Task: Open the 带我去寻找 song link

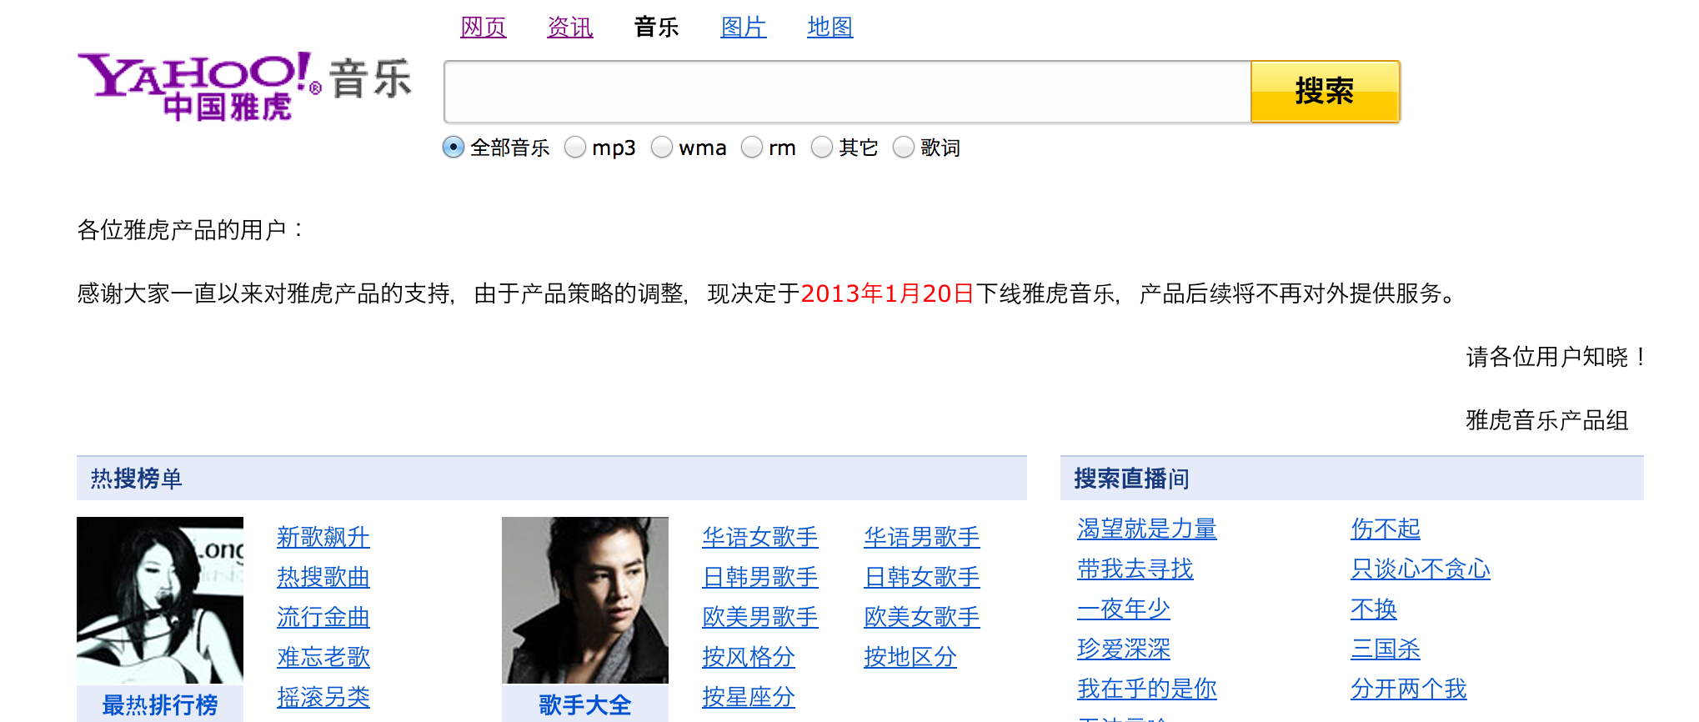Action: click(1135, 569)
